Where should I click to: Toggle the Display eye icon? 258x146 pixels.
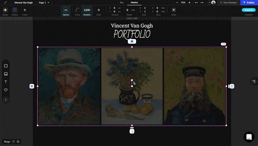(x=5, y=10)
